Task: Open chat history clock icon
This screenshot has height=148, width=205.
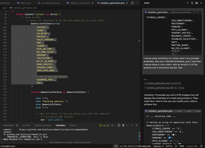Action: tap(192, 3)
